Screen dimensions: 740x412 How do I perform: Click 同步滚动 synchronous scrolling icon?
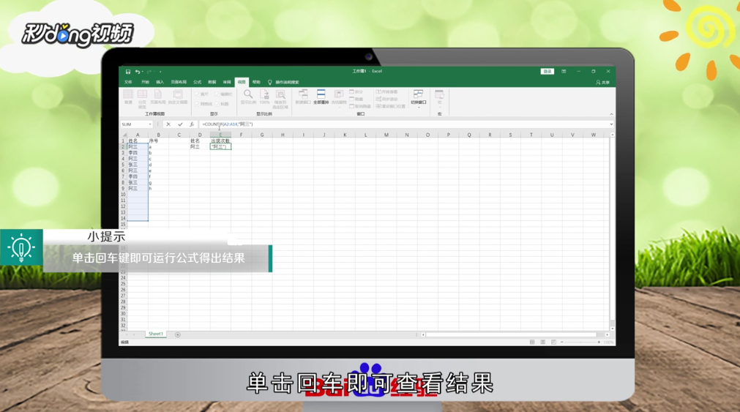point(387,99)
